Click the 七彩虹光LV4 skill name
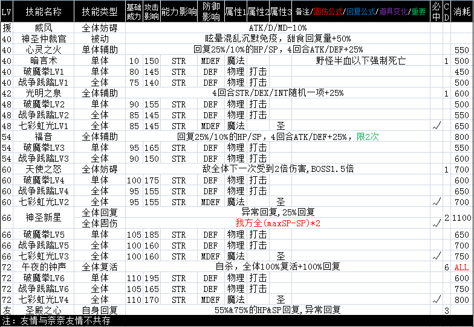 (x=44, y=299)
